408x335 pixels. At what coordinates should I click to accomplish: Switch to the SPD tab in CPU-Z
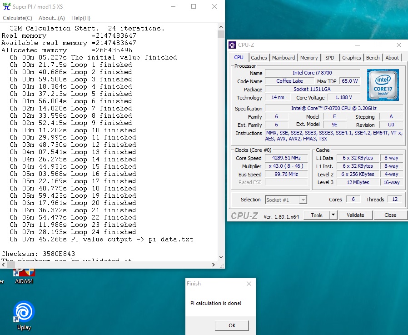pos(330,58)
